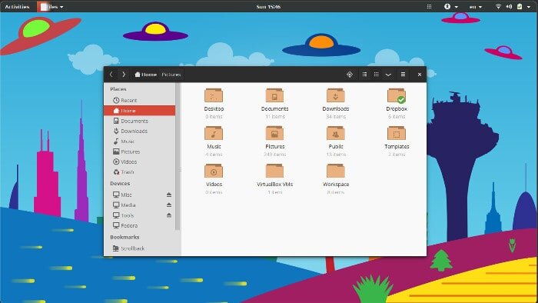Click the Activities button
The height and width of the screenshot is (303, 538).
pos(17,6)
